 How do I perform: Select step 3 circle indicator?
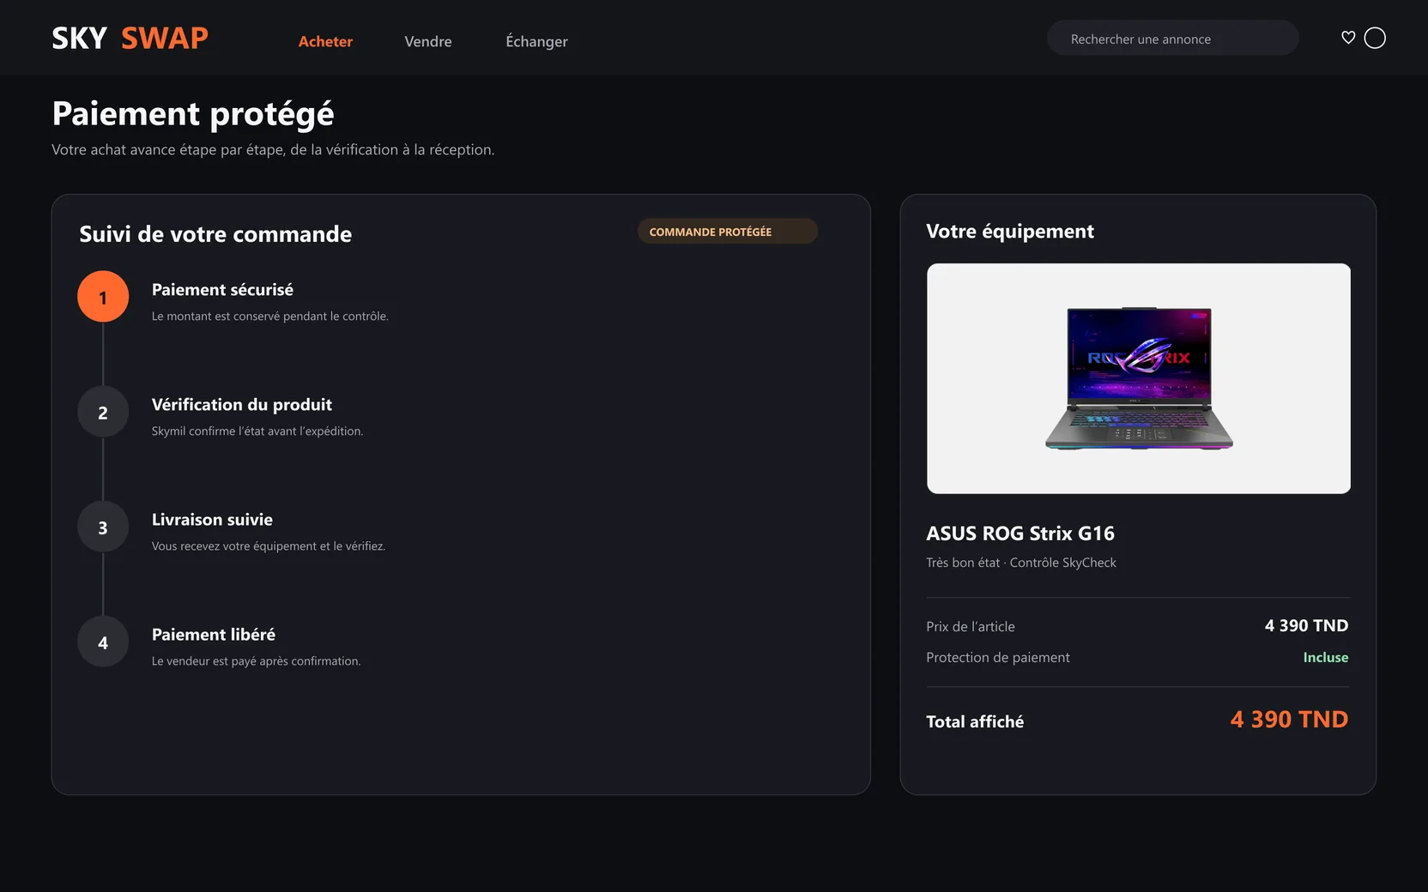point(103,527)
